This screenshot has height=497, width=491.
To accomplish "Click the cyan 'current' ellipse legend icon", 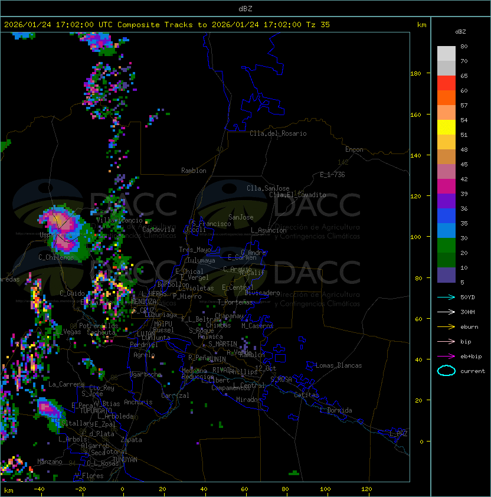I will point(446,371).
